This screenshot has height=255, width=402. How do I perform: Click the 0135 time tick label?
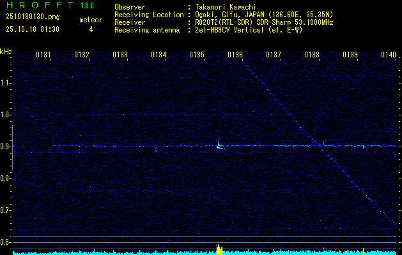pos(197,54)
